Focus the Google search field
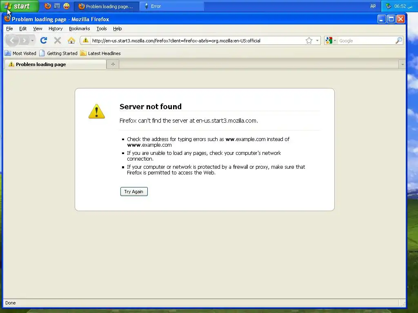 point(366,41)
